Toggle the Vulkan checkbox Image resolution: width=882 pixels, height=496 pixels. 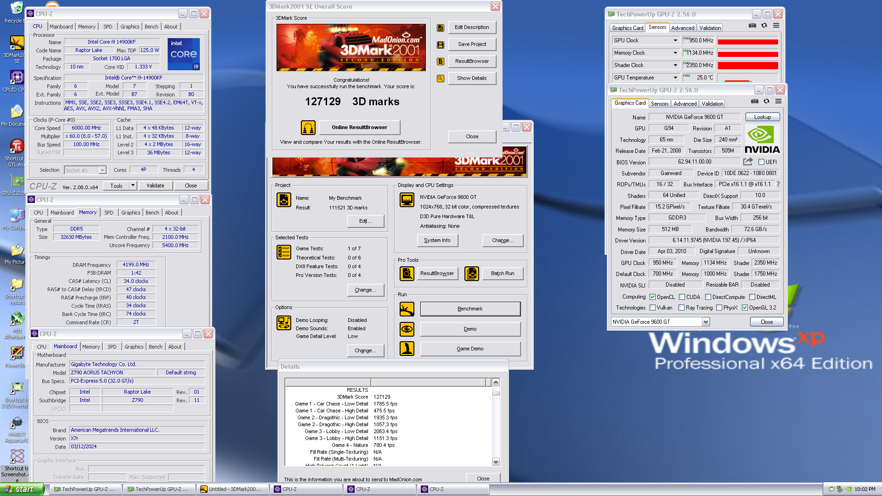coord(652,308)
